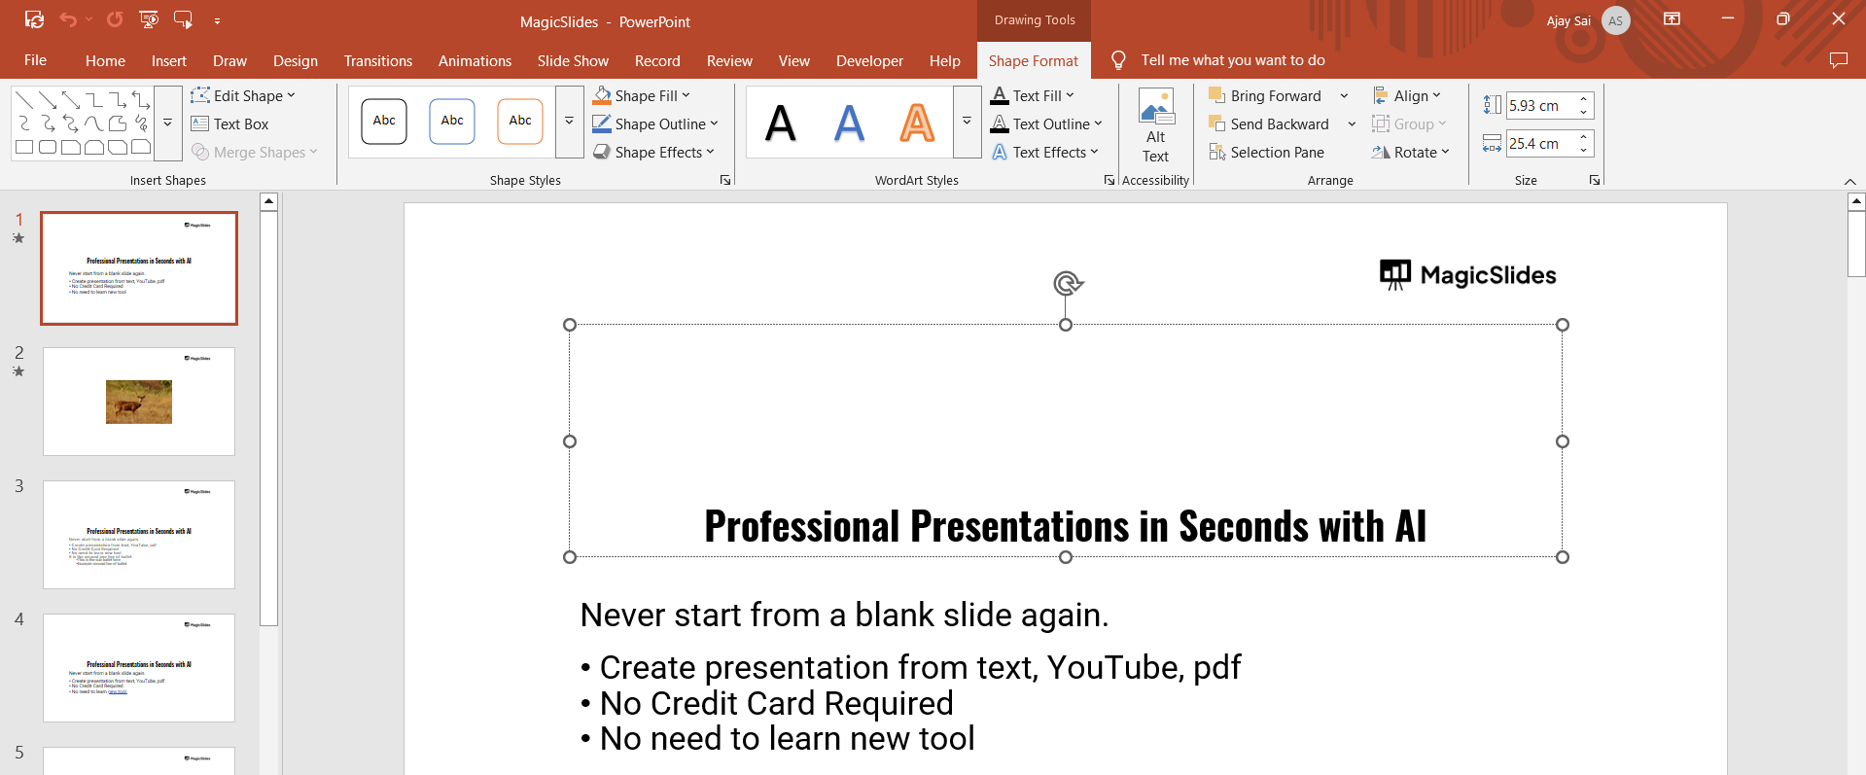The width and height of the screenshot is (1866, 775).
Task: Click the Ajay Sai account avatar
Action: pyautogui.click(x=1616, y=20)
